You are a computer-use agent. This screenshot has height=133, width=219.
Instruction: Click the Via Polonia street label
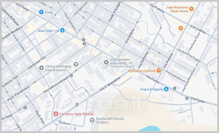click(168, 60)
